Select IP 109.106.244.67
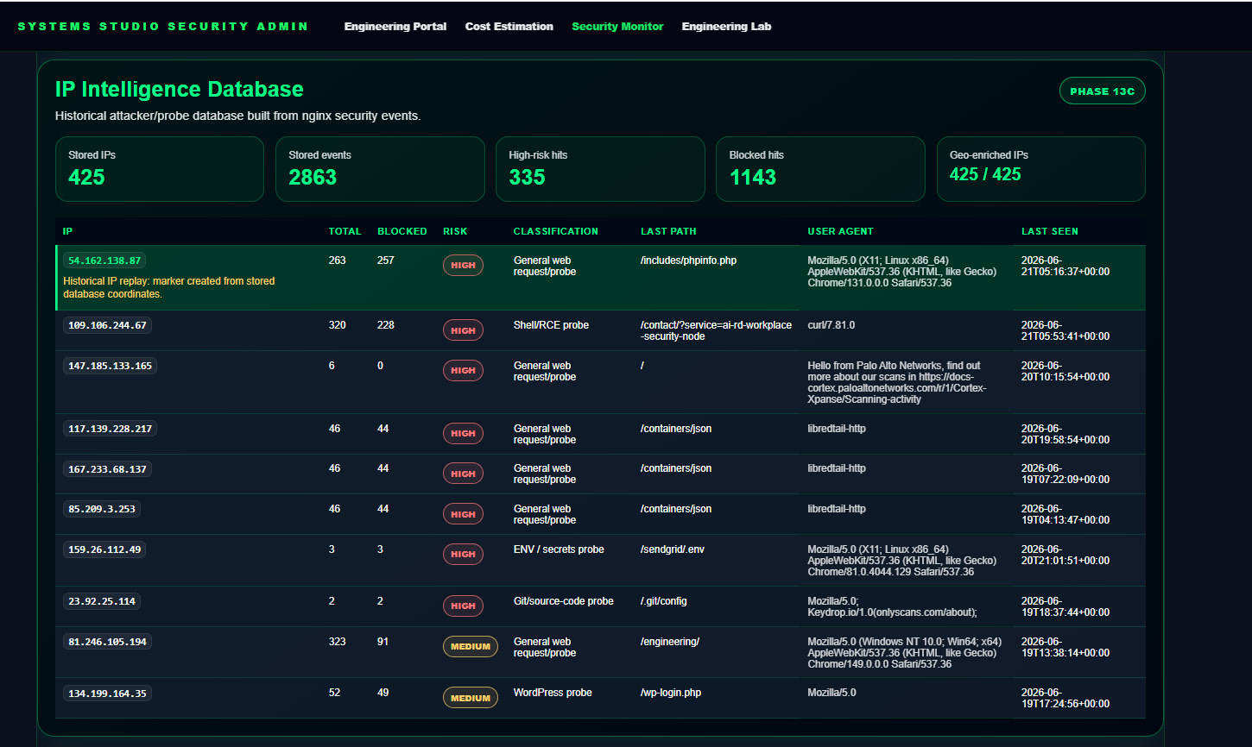Image resolution: width=1252 pixels, height=747 pixels. tap(107, 325)
